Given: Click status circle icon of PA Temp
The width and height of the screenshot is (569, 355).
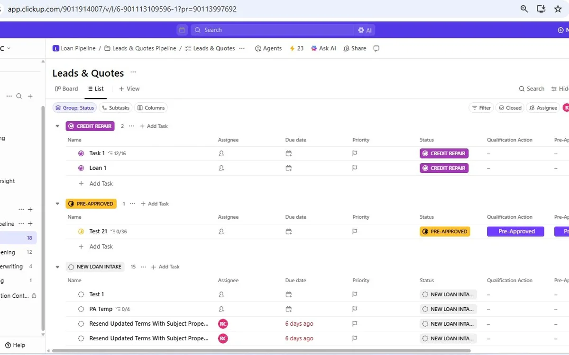Looking at the screenshot, I should coord(81,309).
